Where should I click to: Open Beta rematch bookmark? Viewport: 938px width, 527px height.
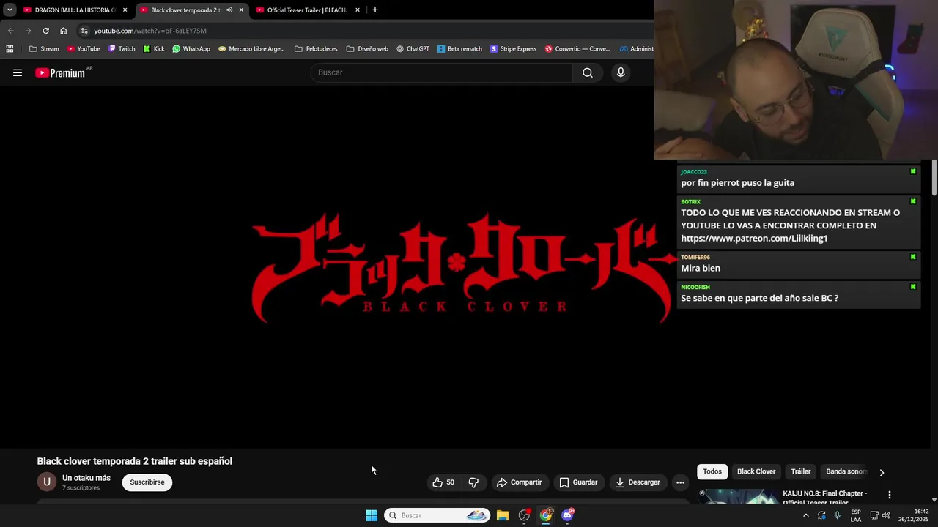[x=459, y=49]
